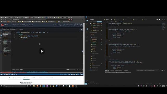This screenshot has height=94, width=167.
Task: Open the Problems tab in VS Code panel
Action: [107, 70]
